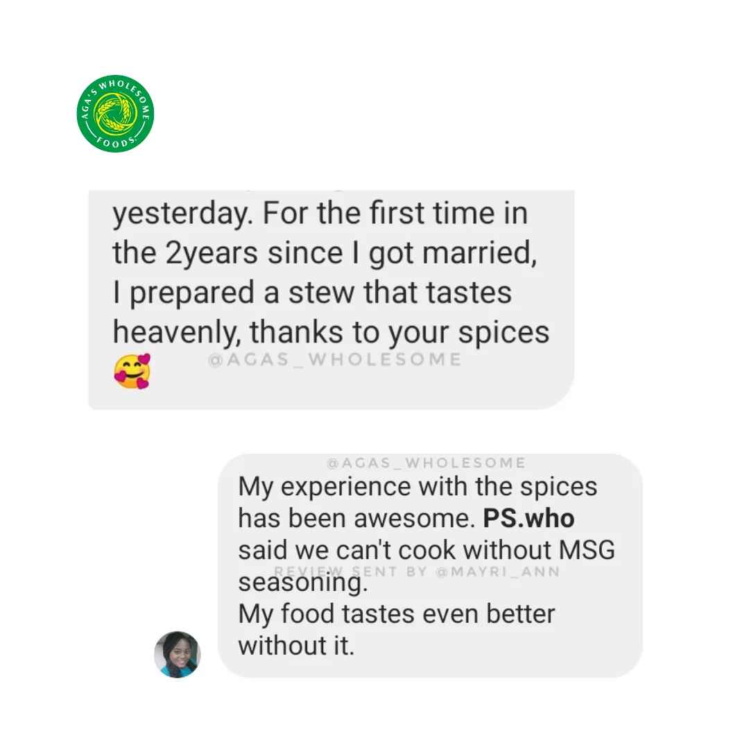Click 'without it.' at the message end

pos(296,646)
